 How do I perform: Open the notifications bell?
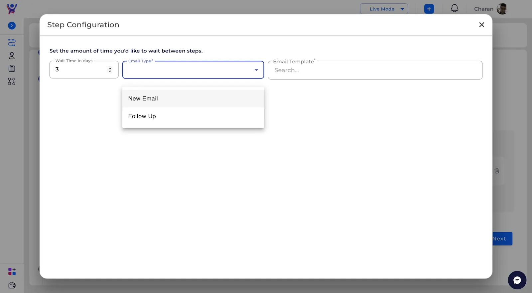pos(455,8)
